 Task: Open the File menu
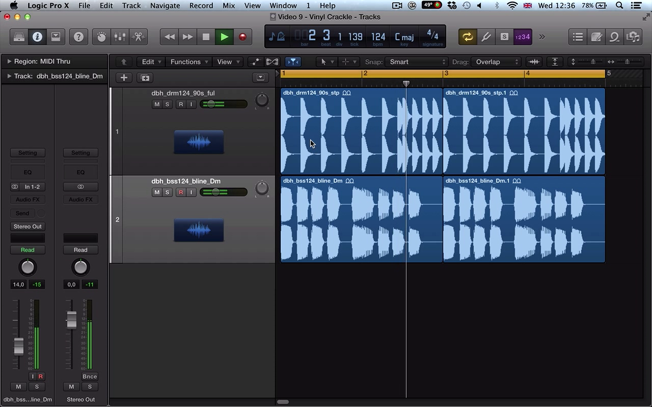[x=84, y=6]
